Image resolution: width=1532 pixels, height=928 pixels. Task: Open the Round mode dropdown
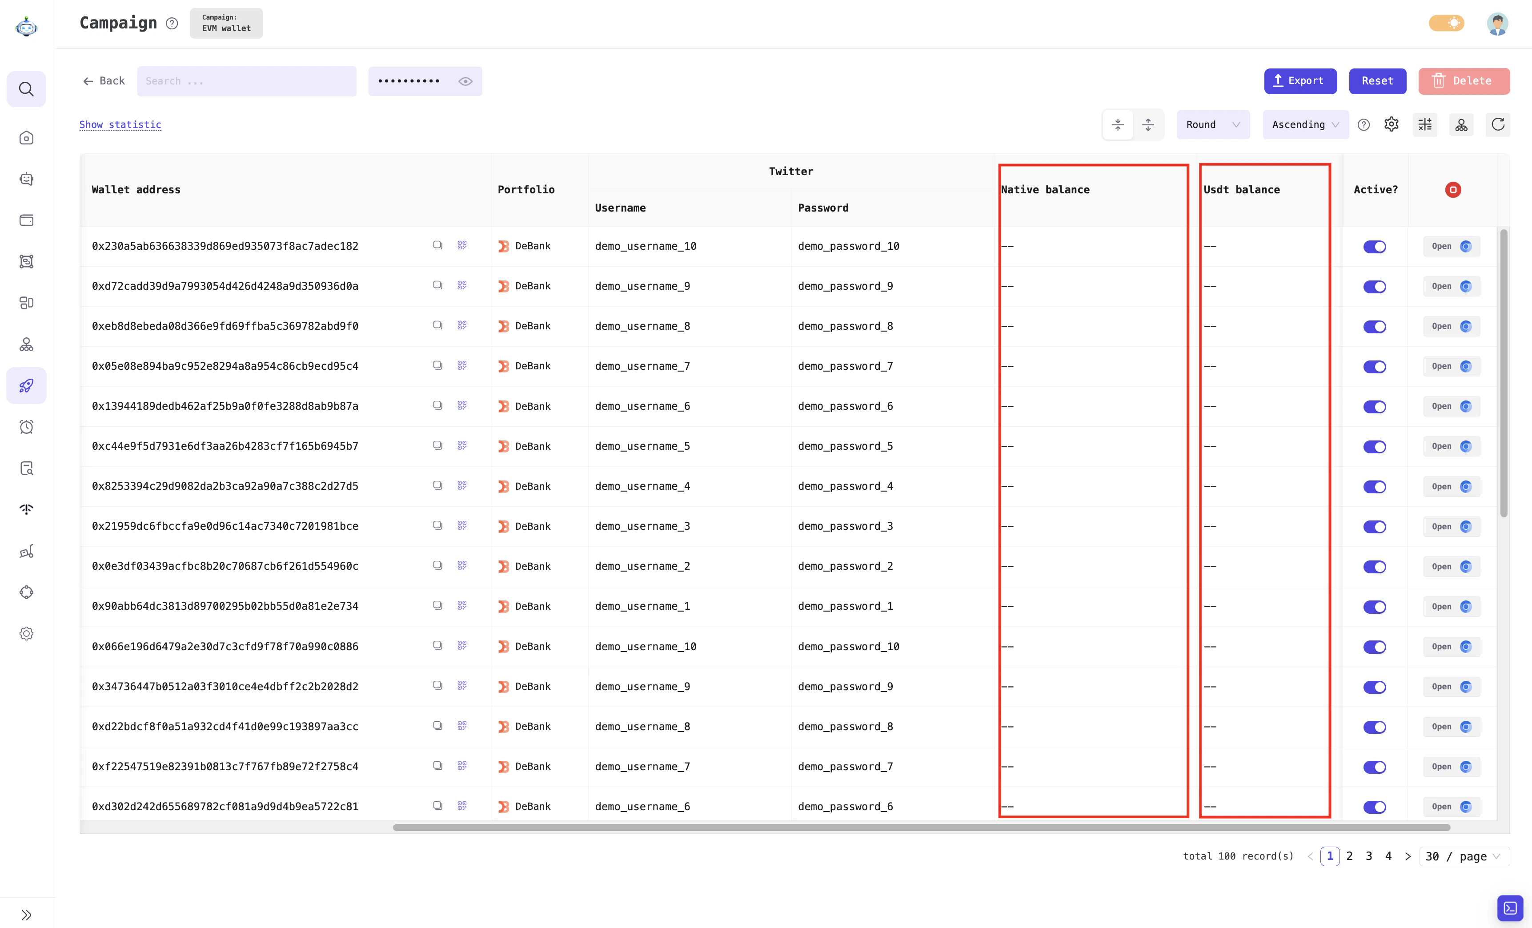point(1212,124)
